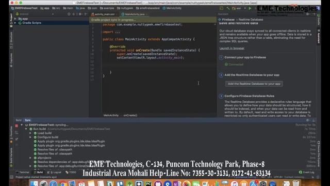330x186 pixels.
Task: Collapse the EMEFirebaseTest syncing root node
Action: 22,125
